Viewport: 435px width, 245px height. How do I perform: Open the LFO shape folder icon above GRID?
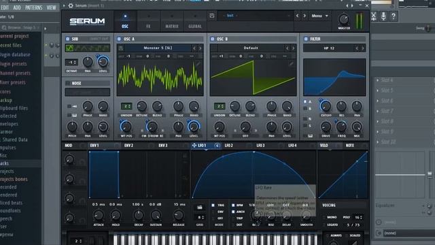[199, 207]
